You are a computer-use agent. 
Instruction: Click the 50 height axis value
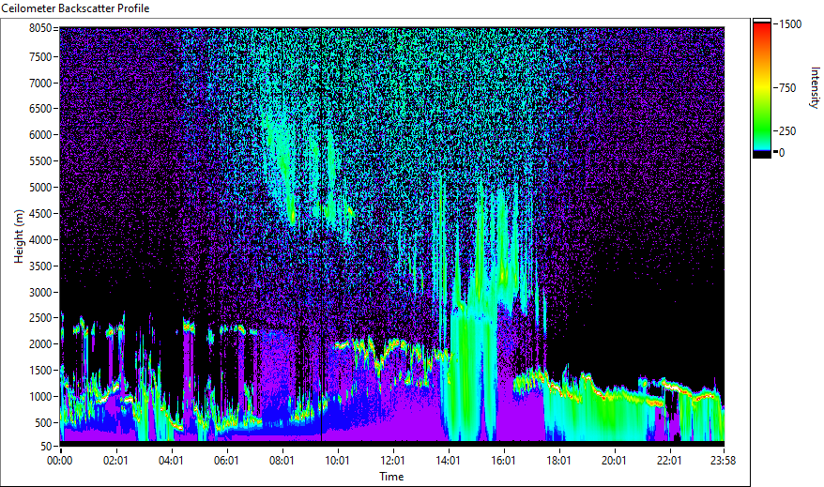(x=46, y=447)
